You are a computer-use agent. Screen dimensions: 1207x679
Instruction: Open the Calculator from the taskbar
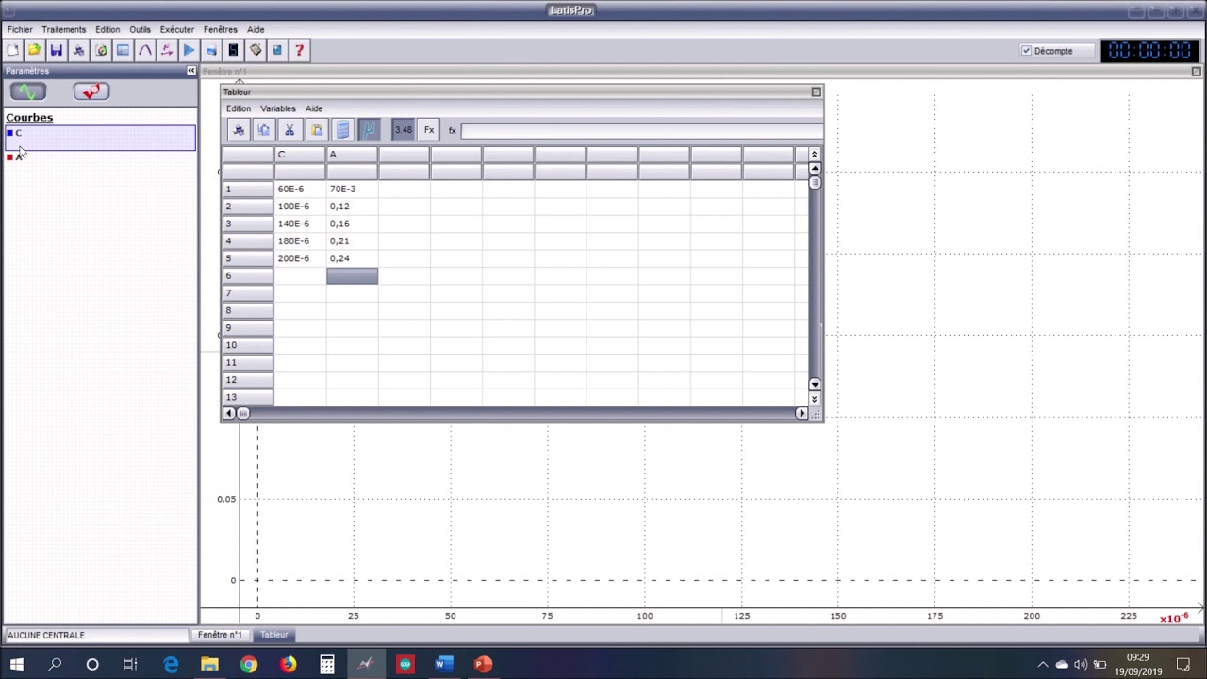[326, 664]
